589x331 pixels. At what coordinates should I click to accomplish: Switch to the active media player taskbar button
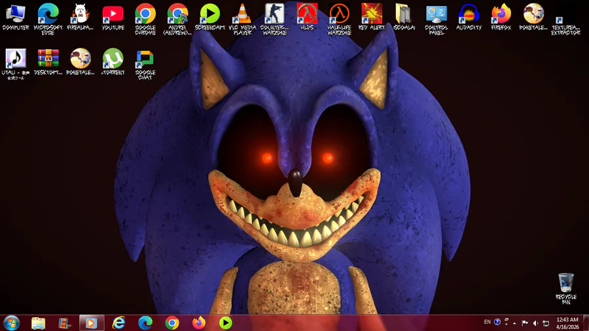click(x=91, y=323)
